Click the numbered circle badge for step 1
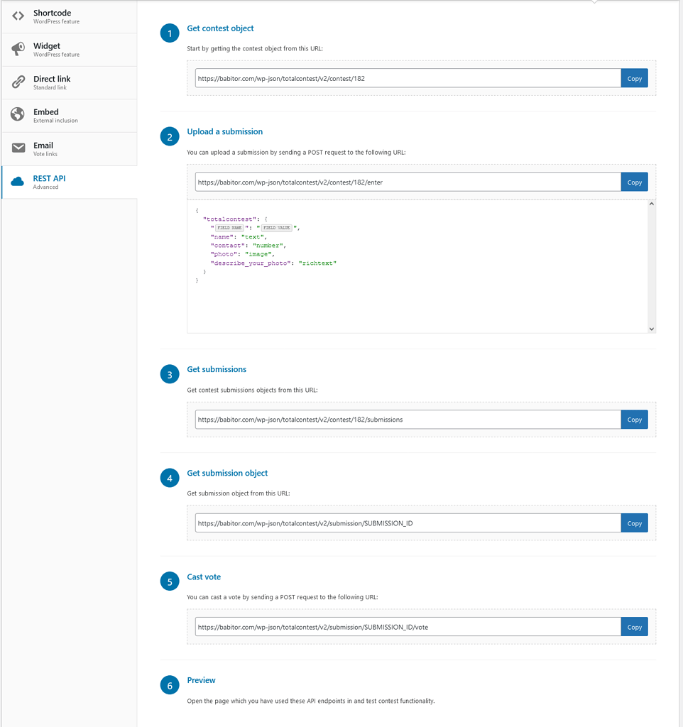The width and height of the screenshot is (683, 727). click(x=169, y=33)
